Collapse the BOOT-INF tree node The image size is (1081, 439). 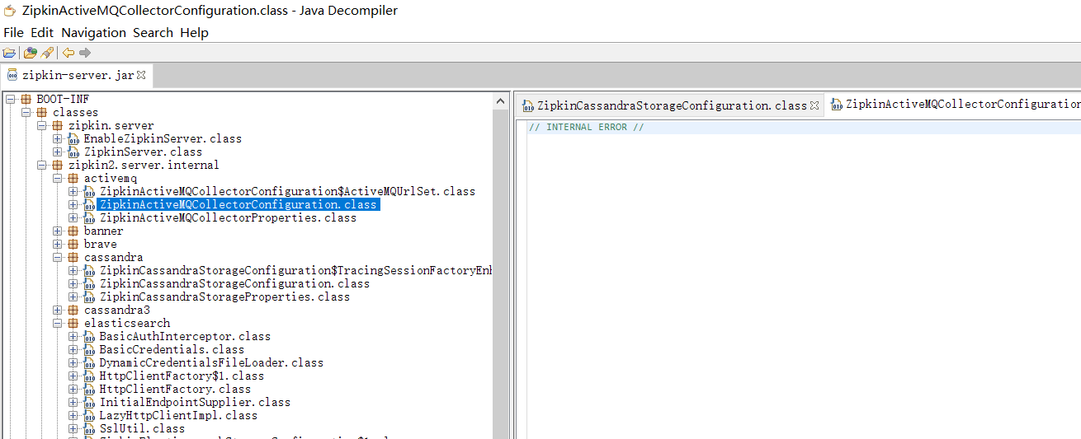tap(10, 99)
